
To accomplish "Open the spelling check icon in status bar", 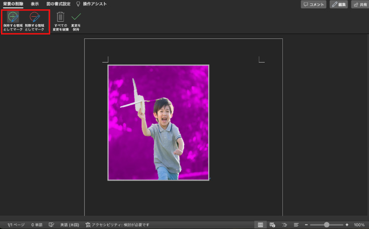I will pos(52,225).
